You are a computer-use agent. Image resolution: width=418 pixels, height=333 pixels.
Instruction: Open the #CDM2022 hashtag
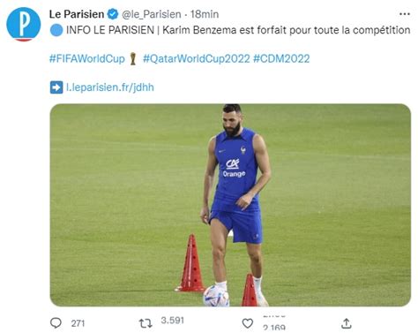pos(281,58)
